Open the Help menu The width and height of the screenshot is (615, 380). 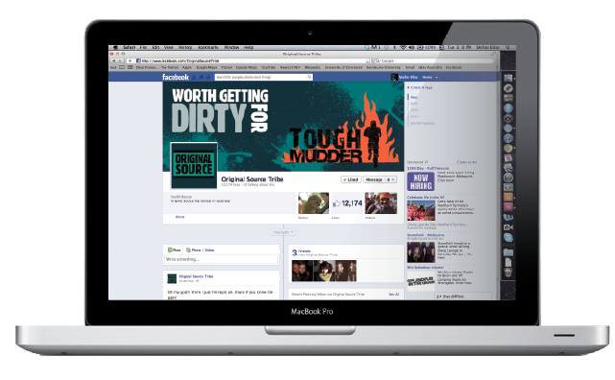(x=248, y=47)
